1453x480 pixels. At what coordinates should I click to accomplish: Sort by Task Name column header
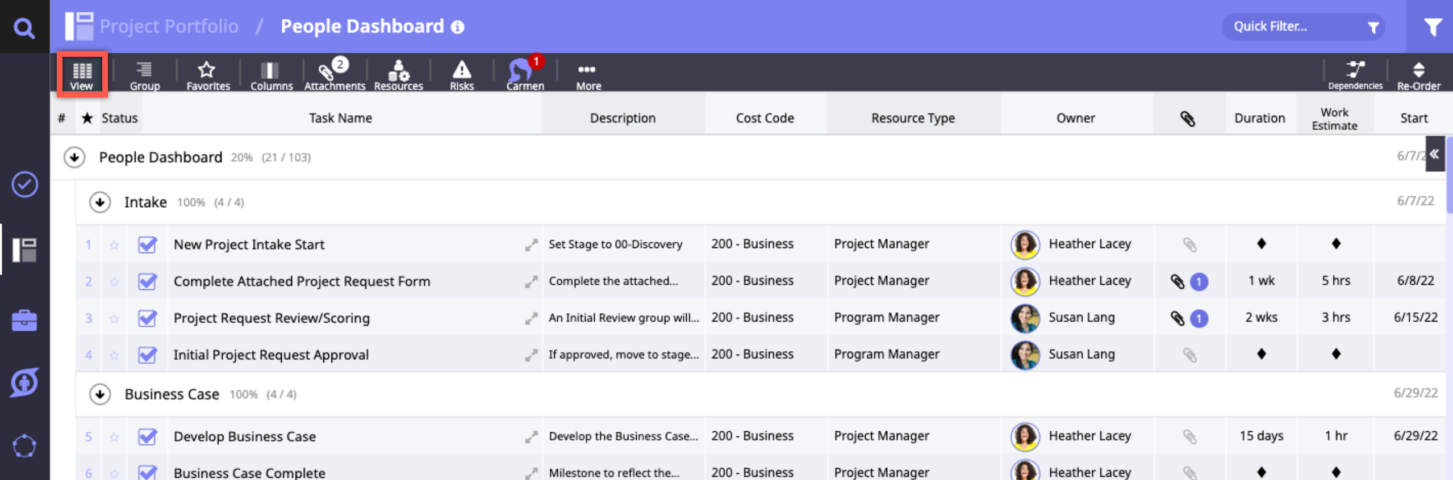point(340,118)
